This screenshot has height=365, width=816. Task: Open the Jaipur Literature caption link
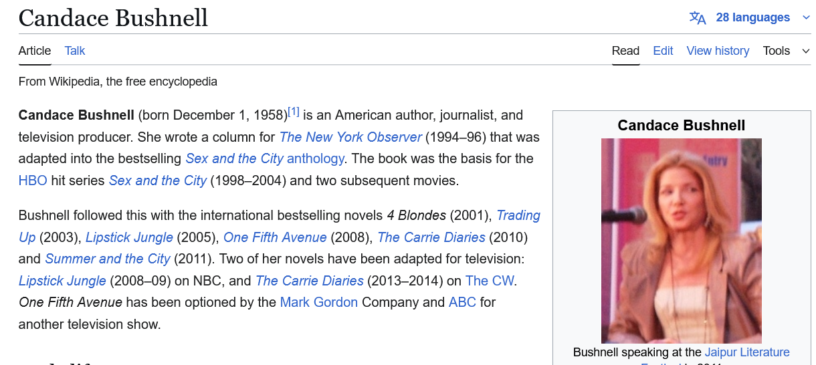pos(747,352)
